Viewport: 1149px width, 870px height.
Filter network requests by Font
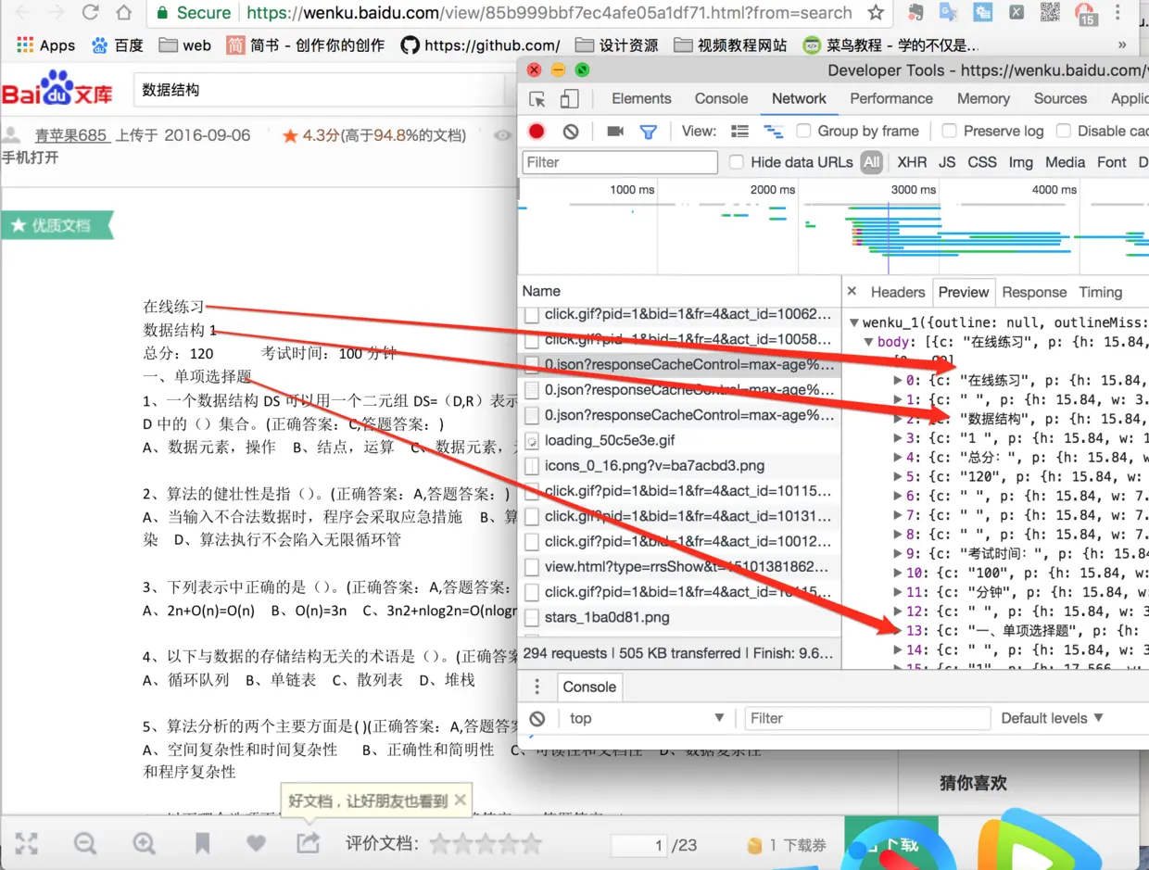1112,162
